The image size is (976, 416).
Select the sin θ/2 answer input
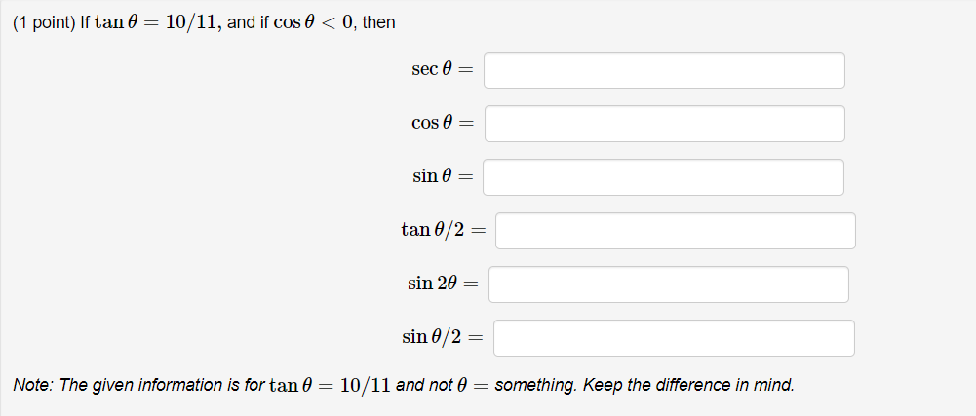674,338
